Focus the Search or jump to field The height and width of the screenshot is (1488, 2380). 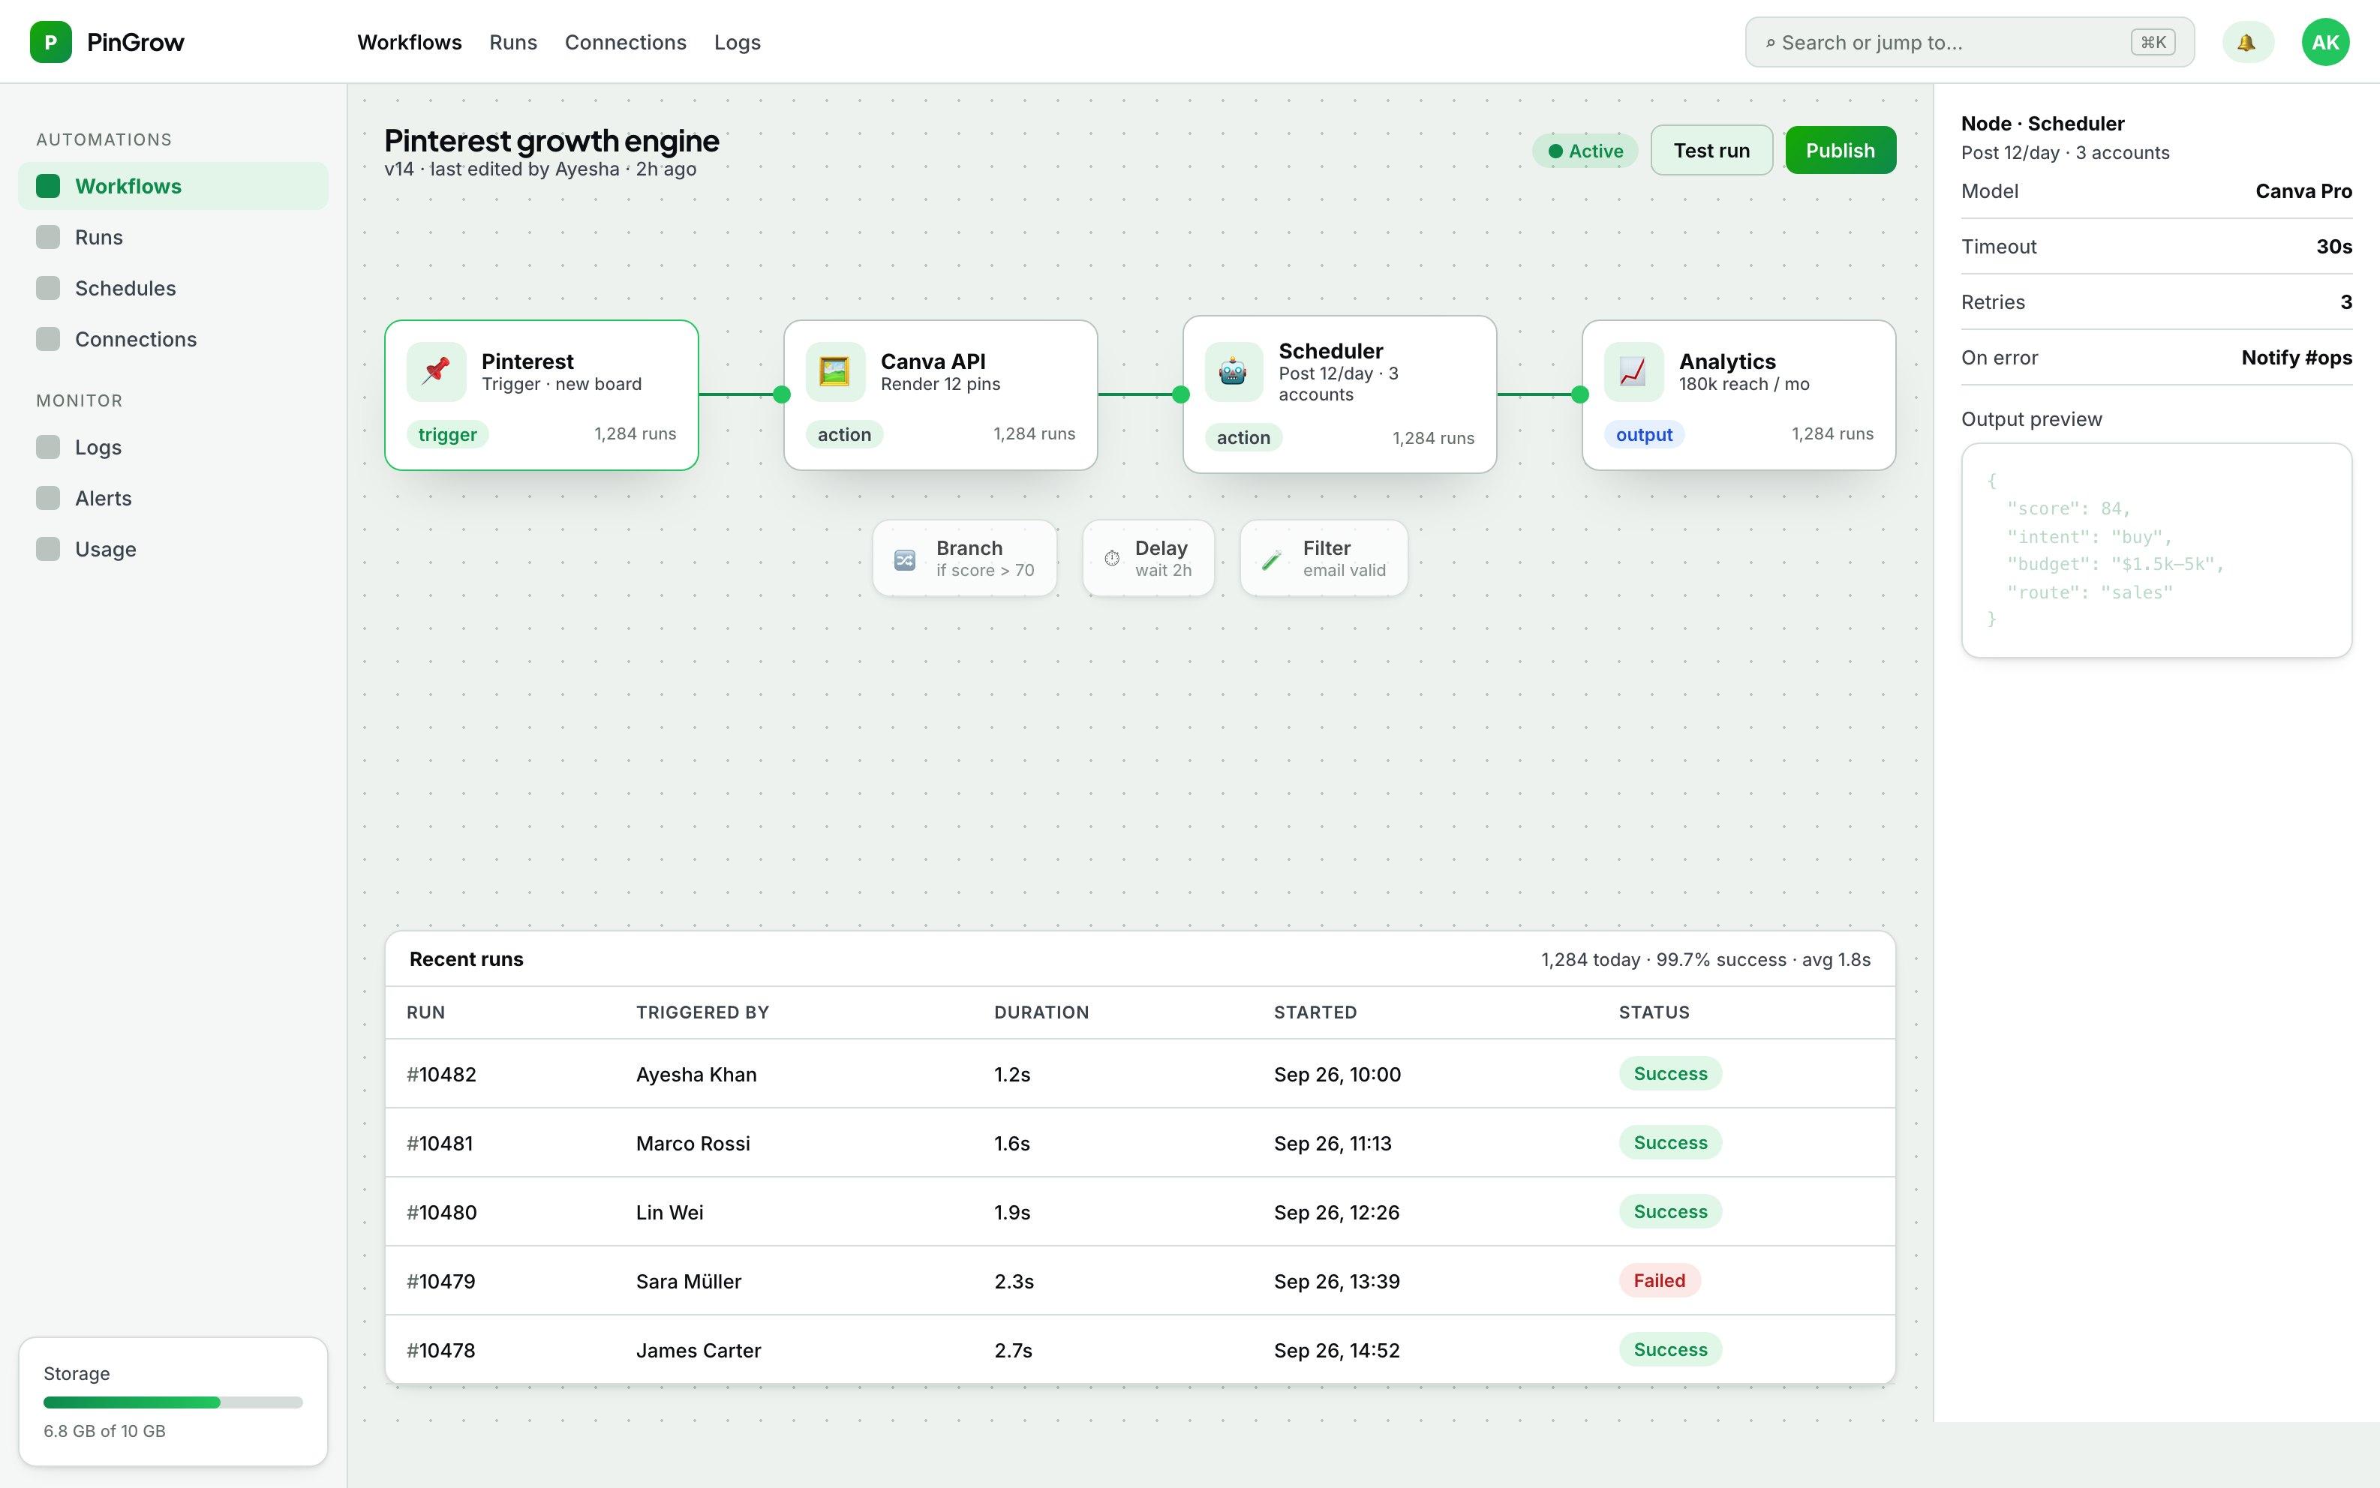[1970, 42]
